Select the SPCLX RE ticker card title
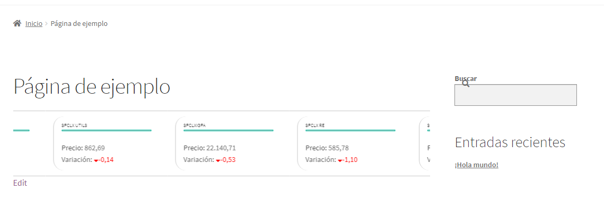The height and width of the screenshot is (199, 604). (315, 125)
